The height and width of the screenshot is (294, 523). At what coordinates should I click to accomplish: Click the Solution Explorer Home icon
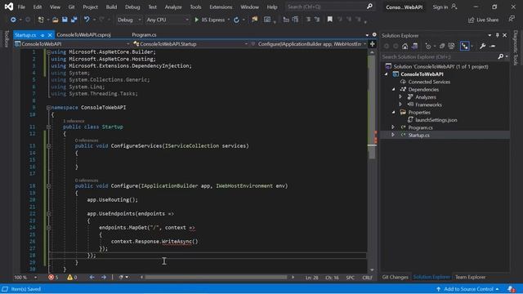point(405,47)
